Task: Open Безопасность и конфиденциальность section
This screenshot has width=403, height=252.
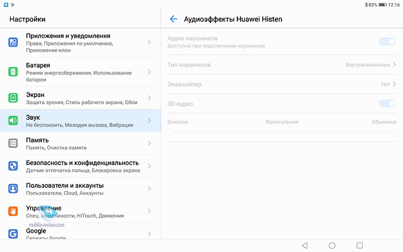Action: (x=80, y=166)
